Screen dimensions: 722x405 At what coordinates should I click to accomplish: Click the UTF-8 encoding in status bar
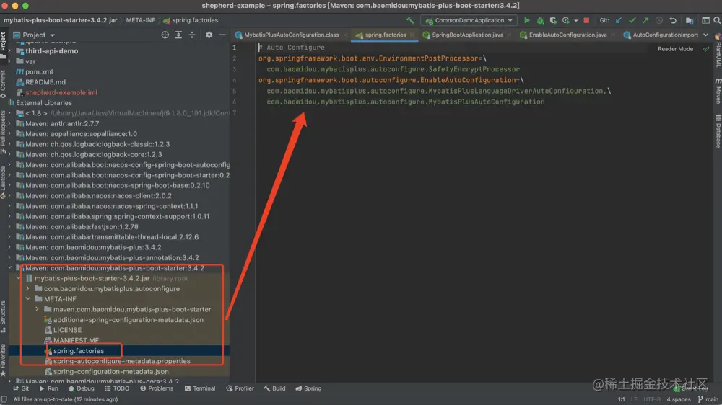point(651,399)
